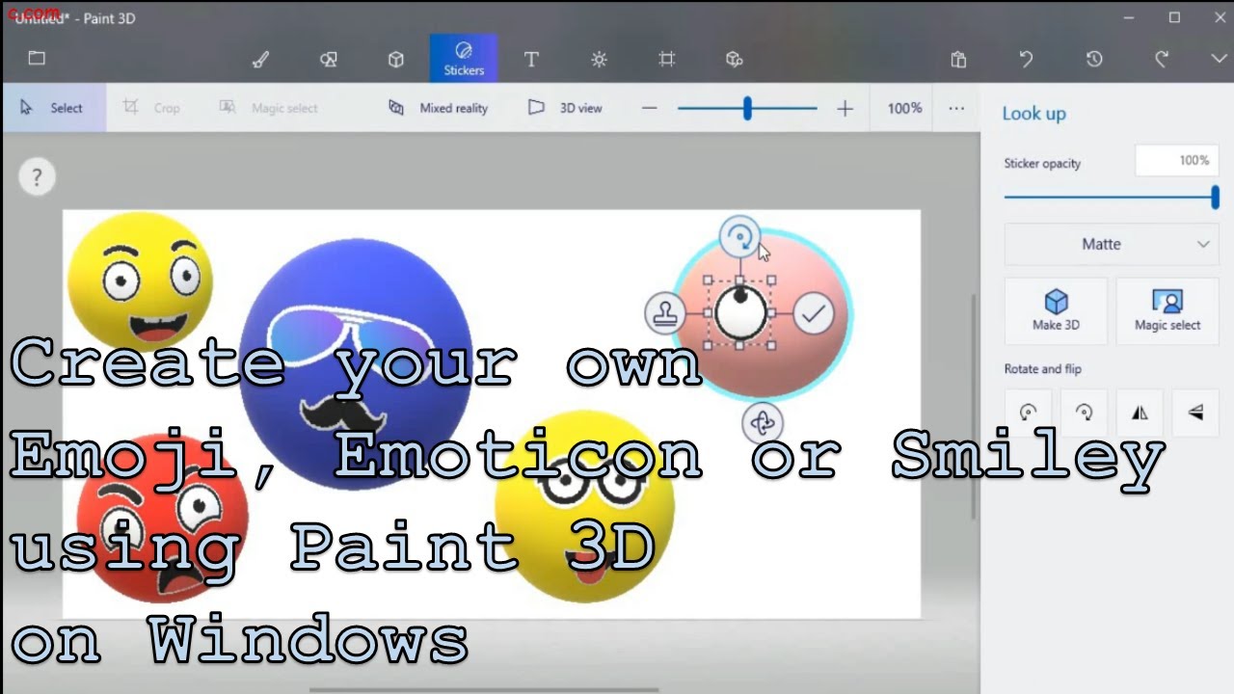This screenshot has width=1234, height=694.
Task: Click the sticker opacity slider
Action: tap(1111, 197)
